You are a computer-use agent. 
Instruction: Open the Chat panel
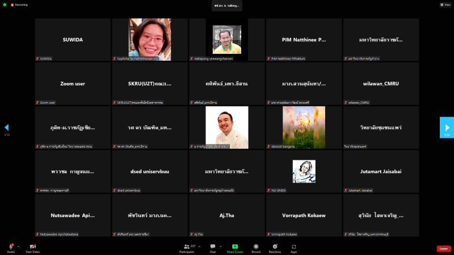click(213, 246)
